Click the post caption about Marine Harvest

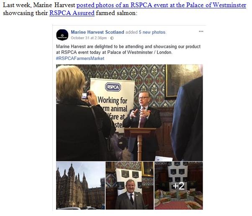coord(128,50)
